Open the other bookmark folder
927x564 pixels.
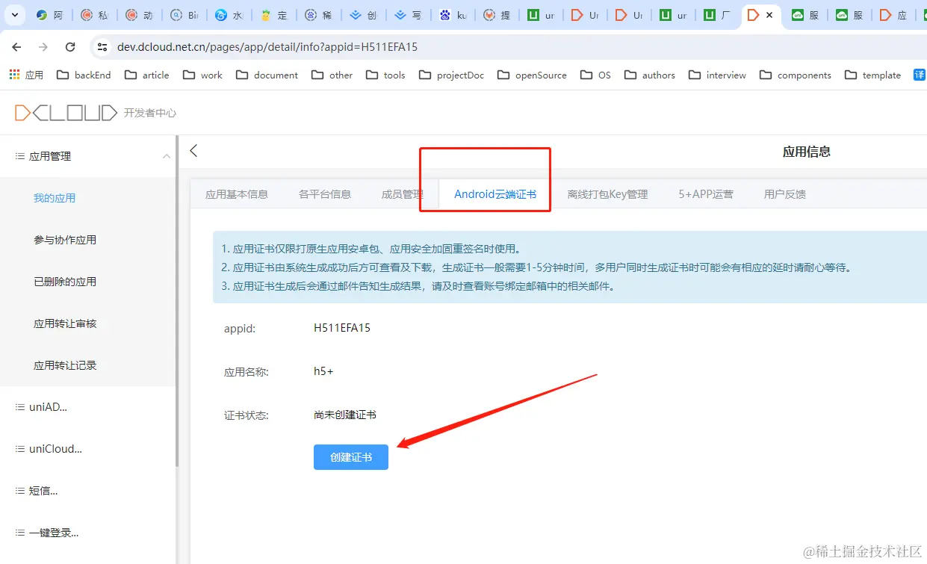[332, 75]
